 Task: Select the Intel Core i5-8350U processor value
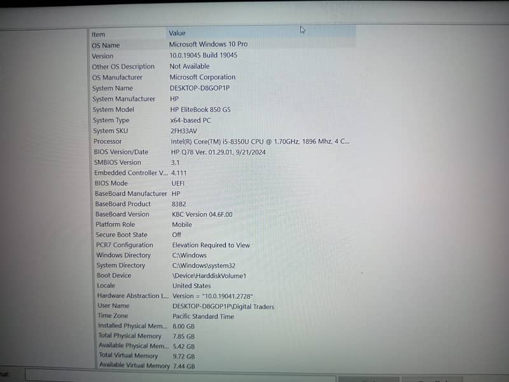260,141
